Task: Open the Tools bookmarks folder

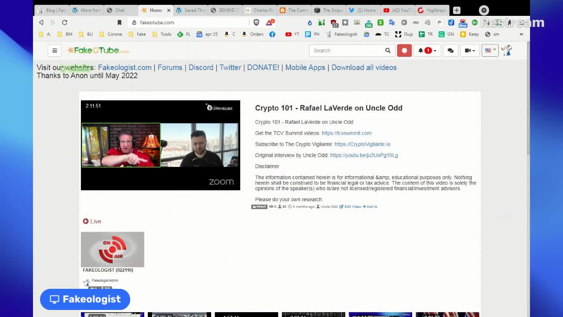Action: pyautogui.click(x=162, y=34)
